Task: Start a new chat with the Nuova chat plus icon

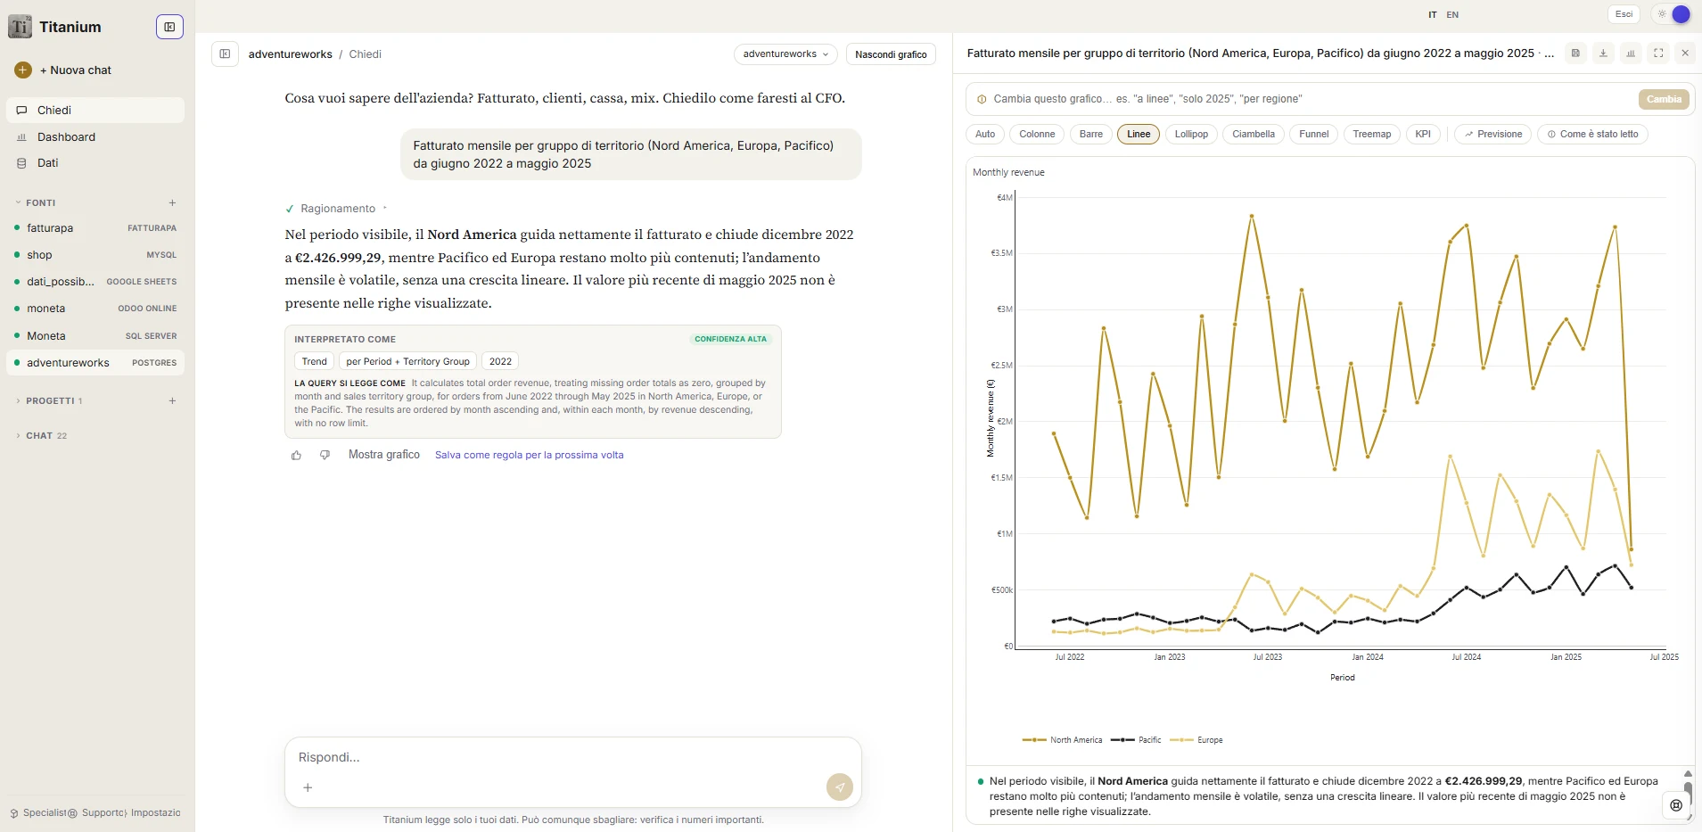Action: tap(23, 70)
